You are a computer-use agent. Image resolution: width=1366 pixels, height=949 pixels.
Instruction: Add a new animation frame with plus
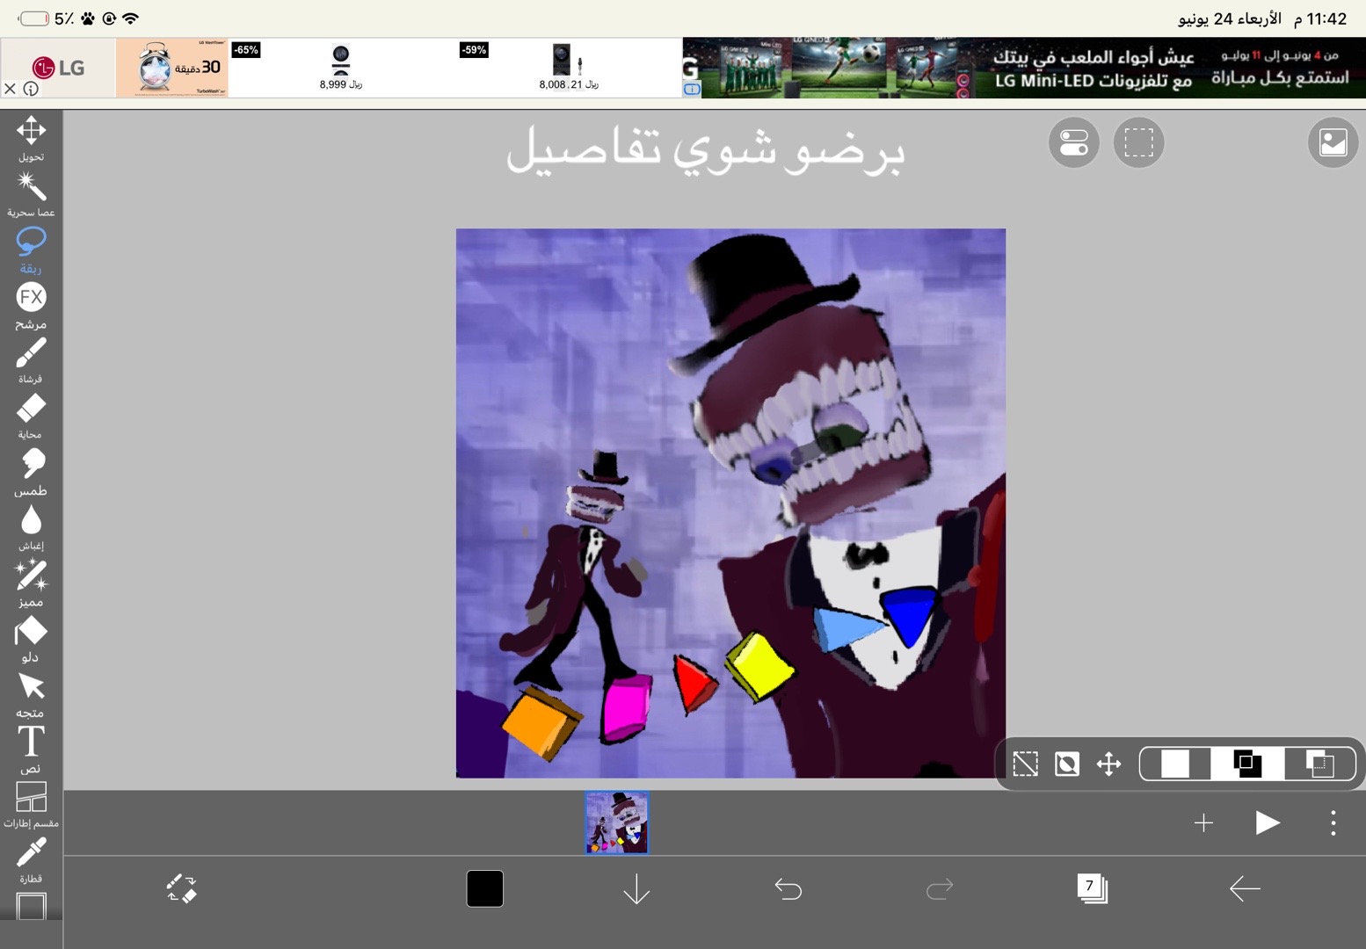[1203, 822]
